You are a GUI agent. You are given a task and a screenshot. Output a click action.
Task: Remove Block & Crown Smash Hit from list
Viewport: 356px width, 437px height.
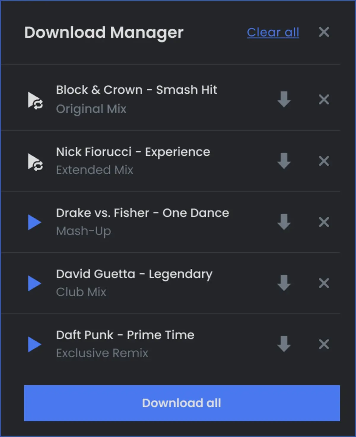(324, 99)
